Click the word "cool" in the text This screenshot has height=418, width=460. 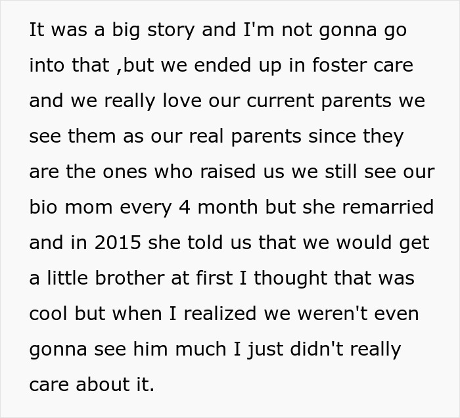(x=48, y=313)
